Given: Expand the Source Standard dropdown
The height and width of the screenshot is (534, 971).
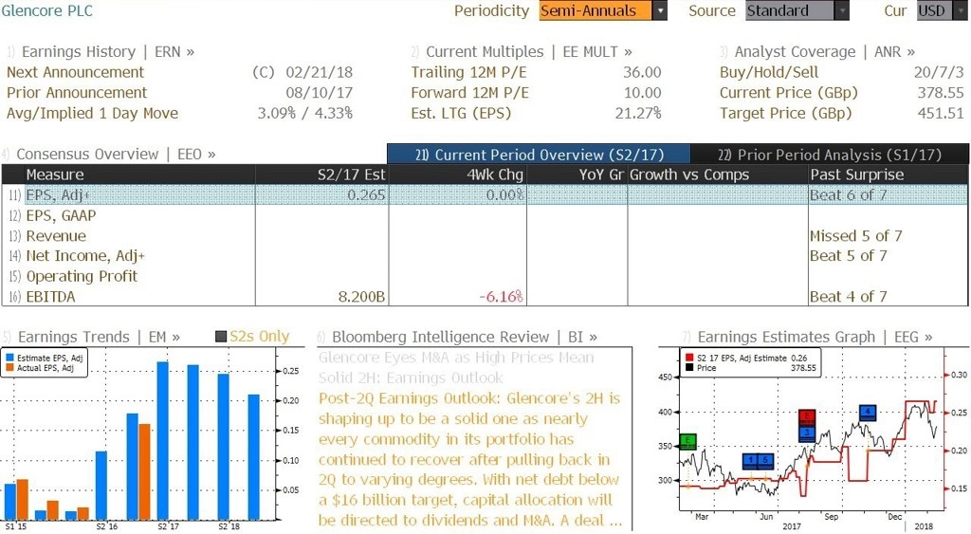Looking at the screenshot, I should point(842,10).
